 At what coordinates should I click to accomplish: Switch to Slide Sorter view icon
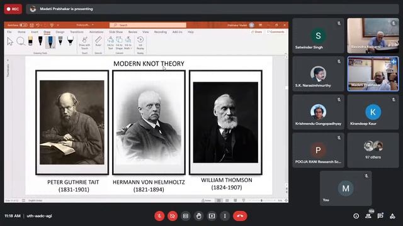(227, 200)
